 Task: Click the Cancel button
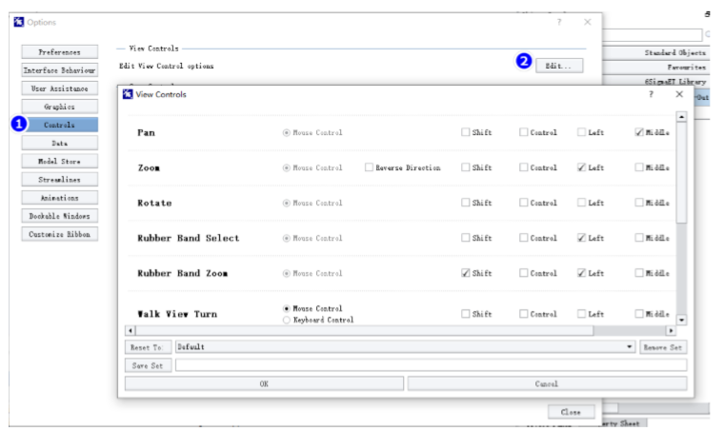(547, 383)
